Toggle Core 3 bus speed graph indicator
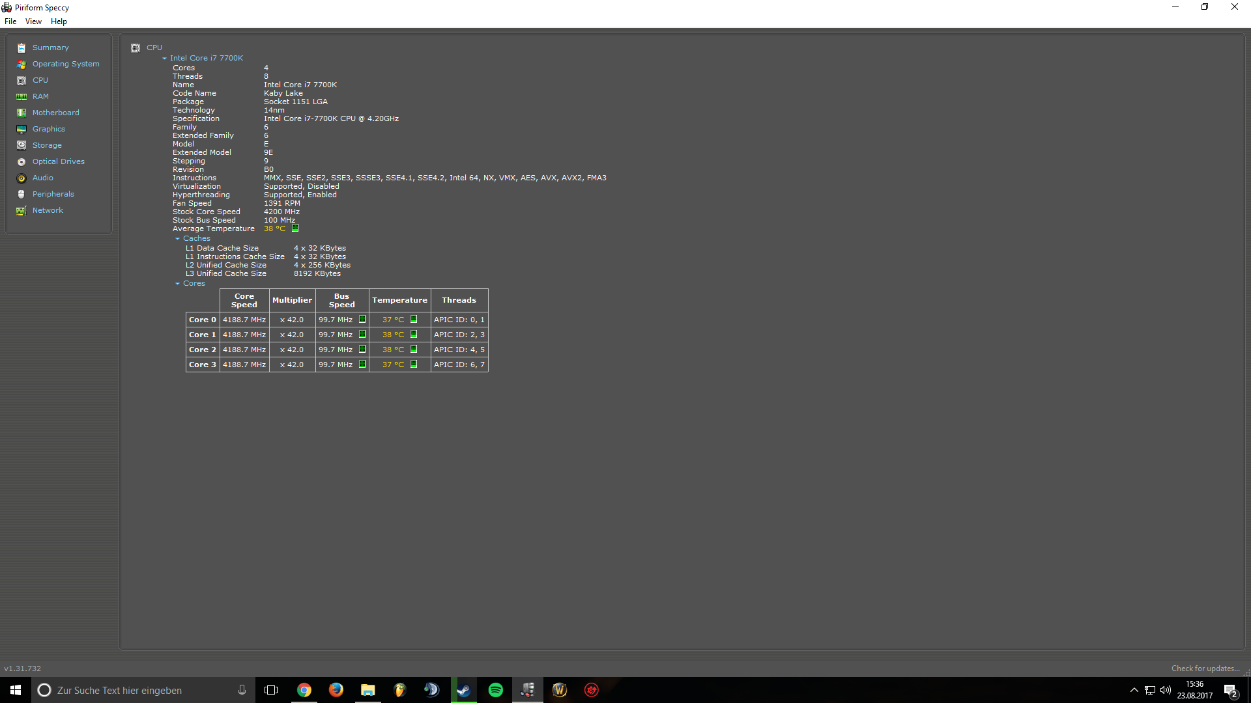The width and height of the screenshot is (1251, 703). 362,365
